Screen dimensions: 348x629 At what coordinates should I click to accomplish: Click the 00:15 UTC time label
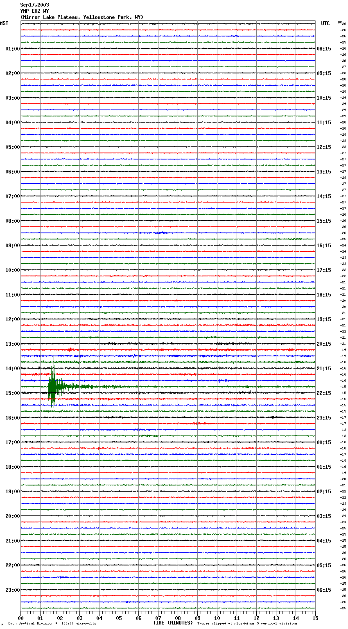tap(324, 442)
